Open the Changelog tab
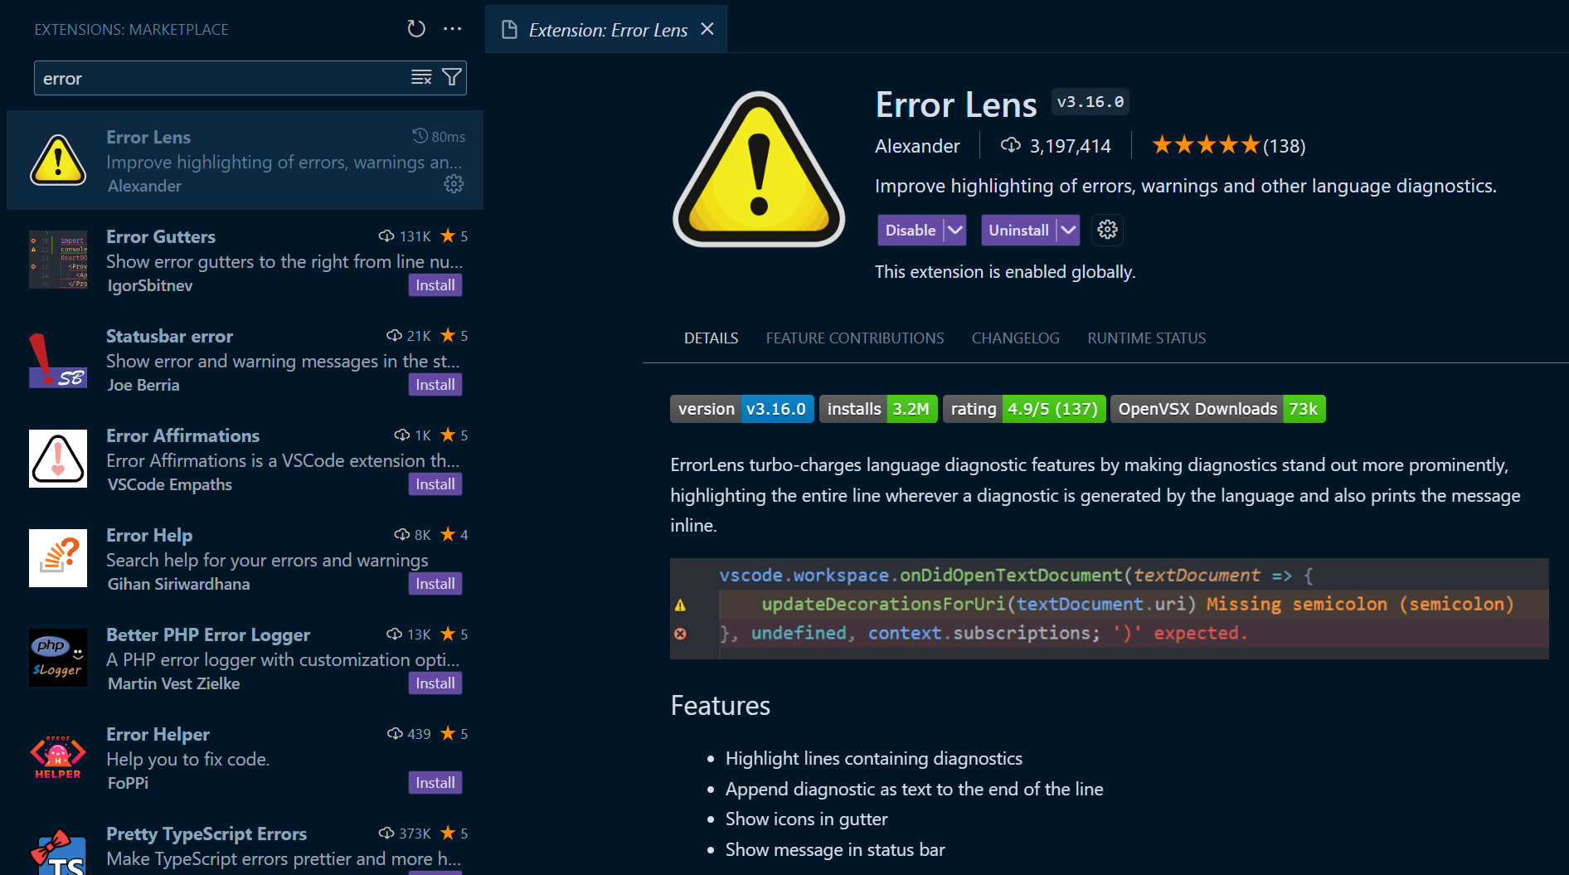Screen dimensions: 1569x875 [x=1015, y=338]
